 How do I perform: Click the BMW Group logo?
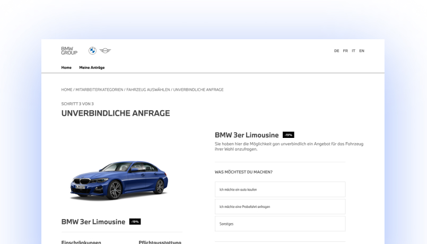pyautogui.click(x=69, y=50)
